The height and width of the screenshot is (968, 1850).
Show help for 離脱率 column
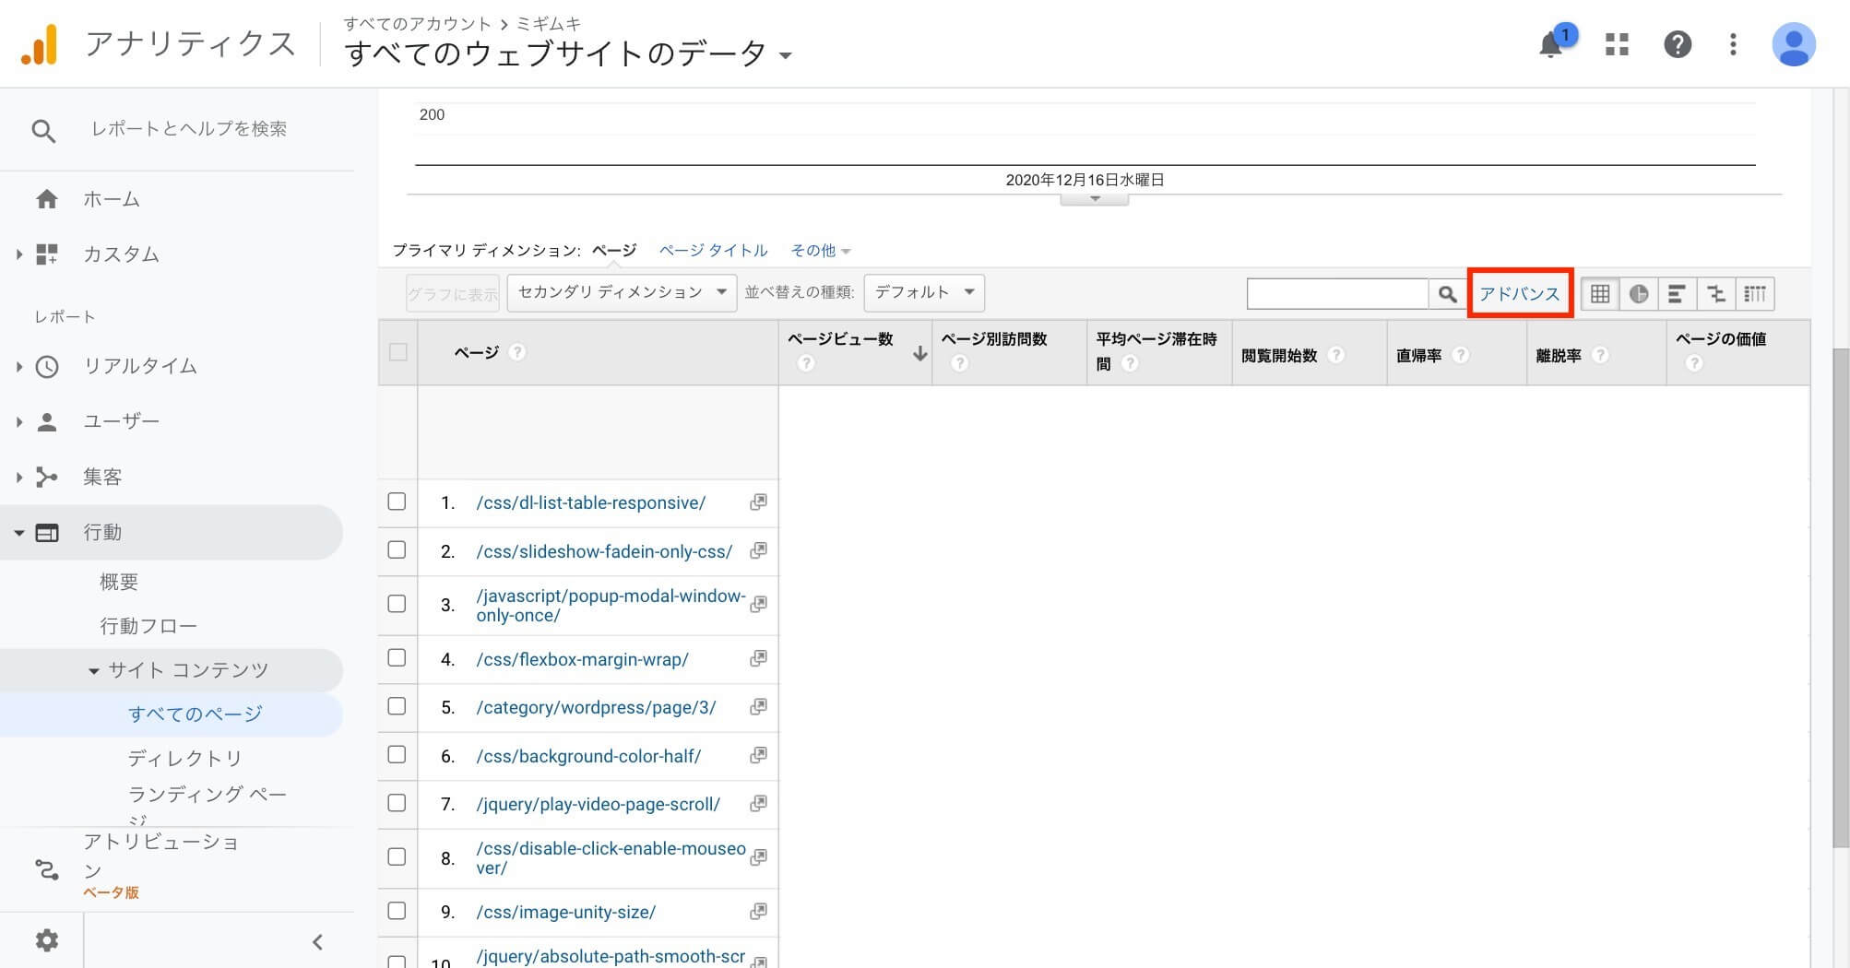coord(1601,355)
